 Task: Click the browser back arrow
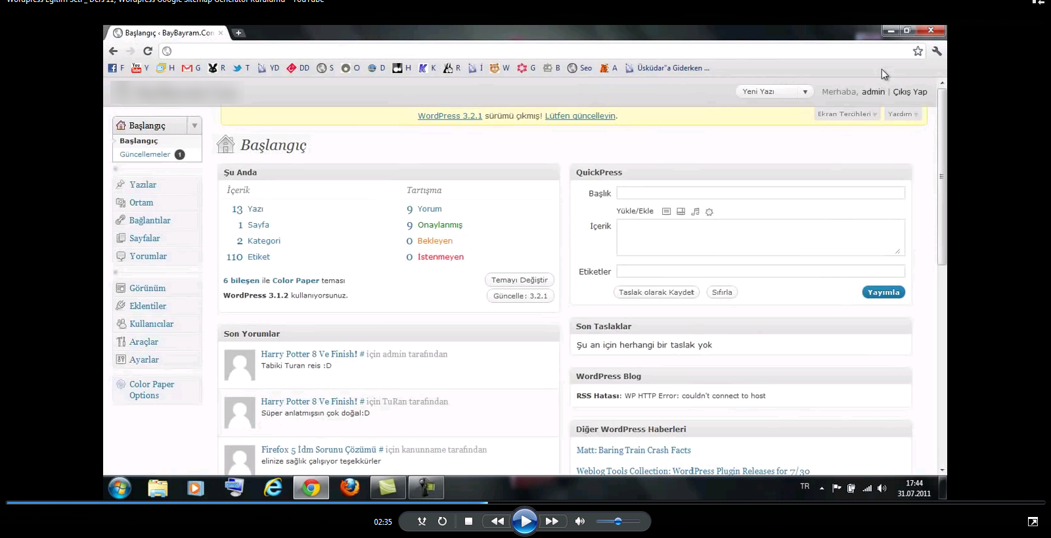[113, 51]
